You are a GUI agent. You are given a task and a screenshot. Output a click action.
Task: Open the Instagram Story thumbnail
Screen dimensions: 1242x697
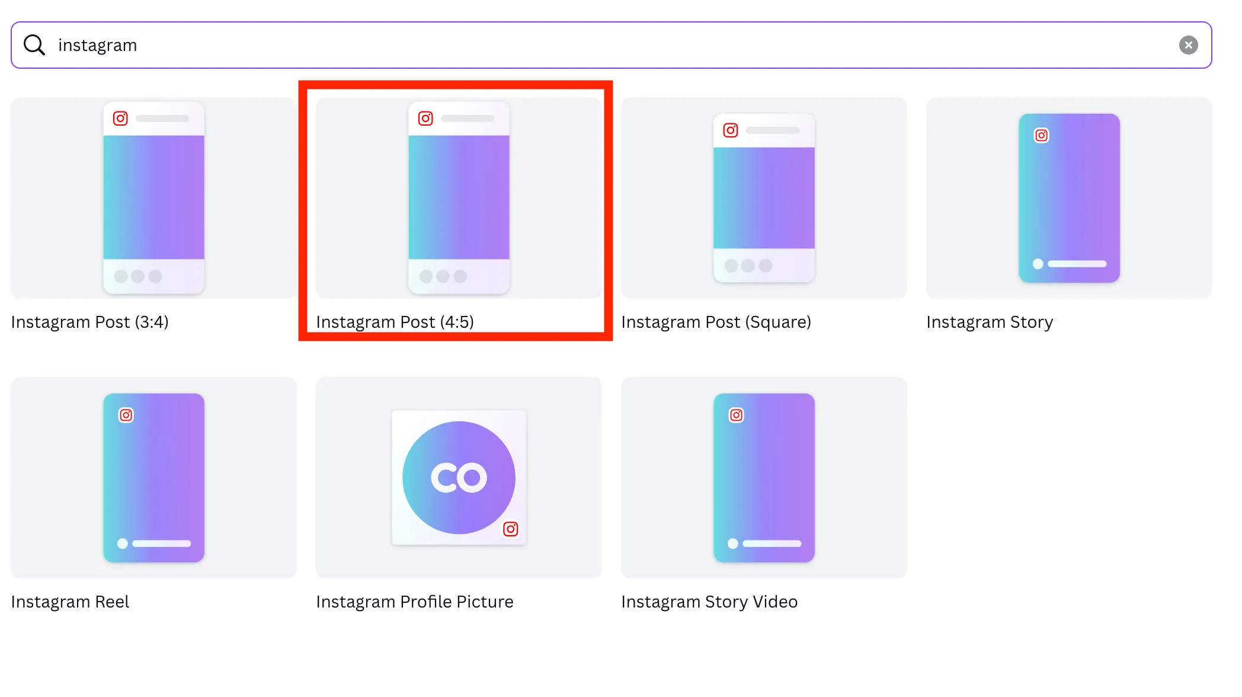(1069, 198)
